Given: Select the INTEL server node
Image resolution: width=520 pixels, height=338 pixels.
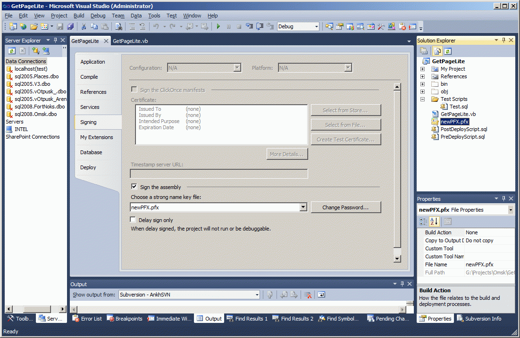Looking at the screenshot, I should (x=21, y=129).
